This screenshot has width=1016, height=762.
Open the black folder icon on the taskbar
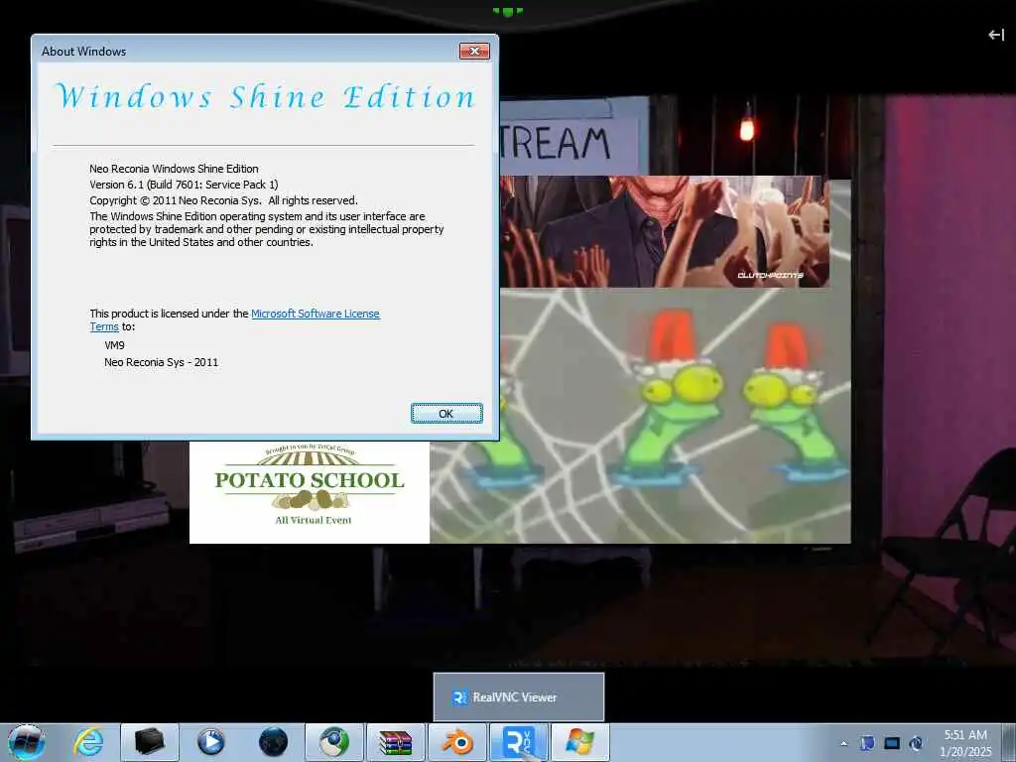click(149, 742)
